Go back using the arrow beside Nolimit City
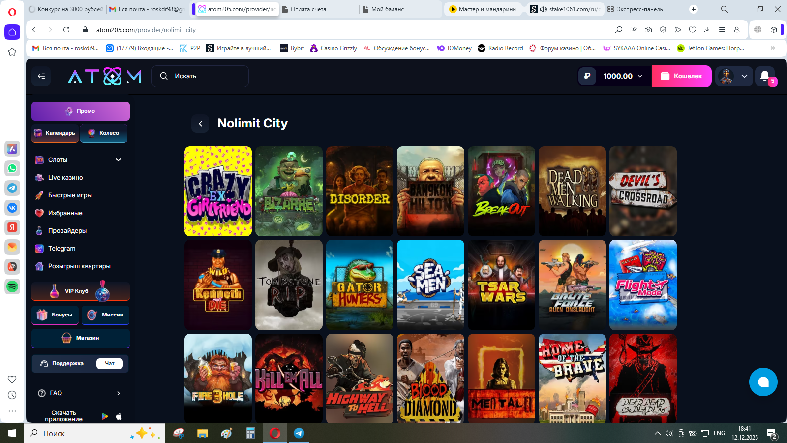 pyautogui.click(x=200, y=124)
